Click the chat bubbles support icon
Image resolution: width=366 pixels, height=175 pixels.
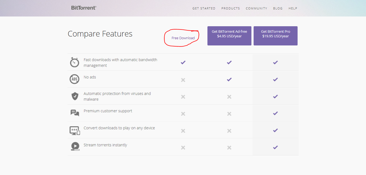tap(75, 113)
